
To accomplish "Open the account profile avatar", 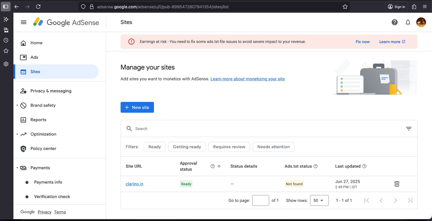I will pos(421,22).
